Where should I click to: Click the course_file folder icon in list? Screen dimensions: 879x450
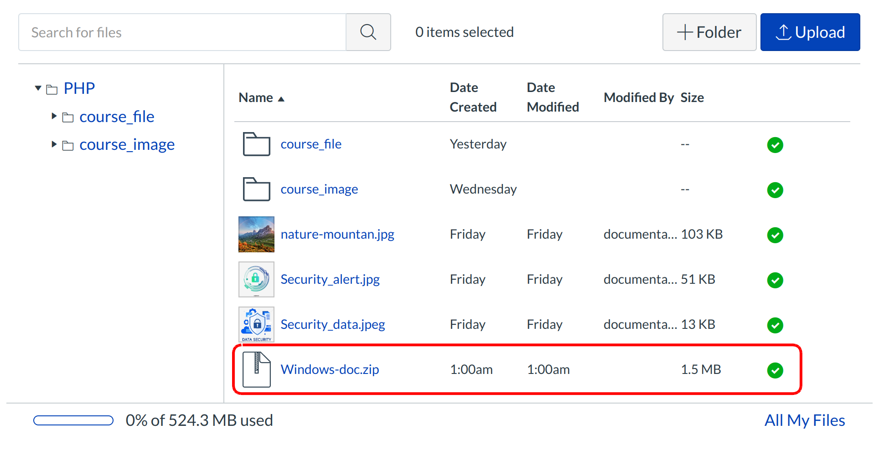coord(256,144)
